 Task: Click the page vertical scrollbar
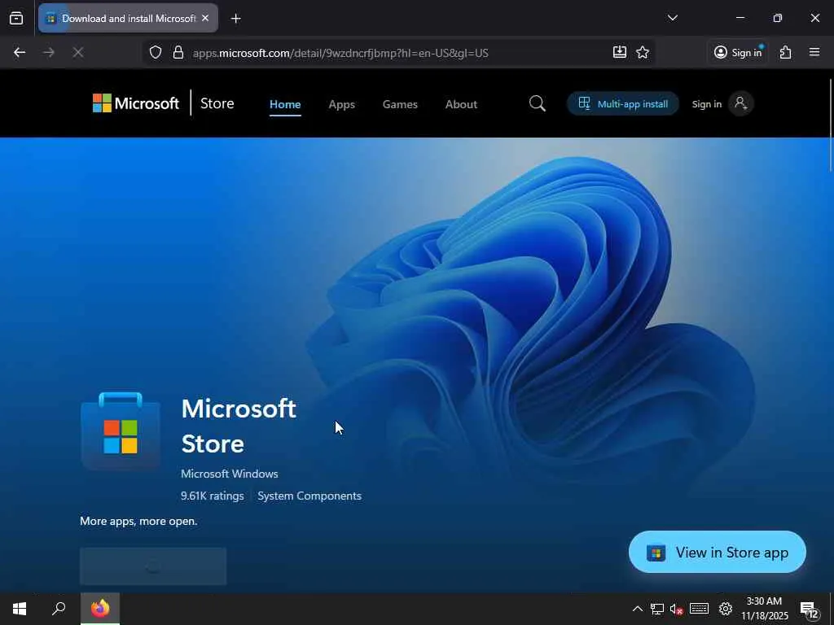[x=830, y=125]
